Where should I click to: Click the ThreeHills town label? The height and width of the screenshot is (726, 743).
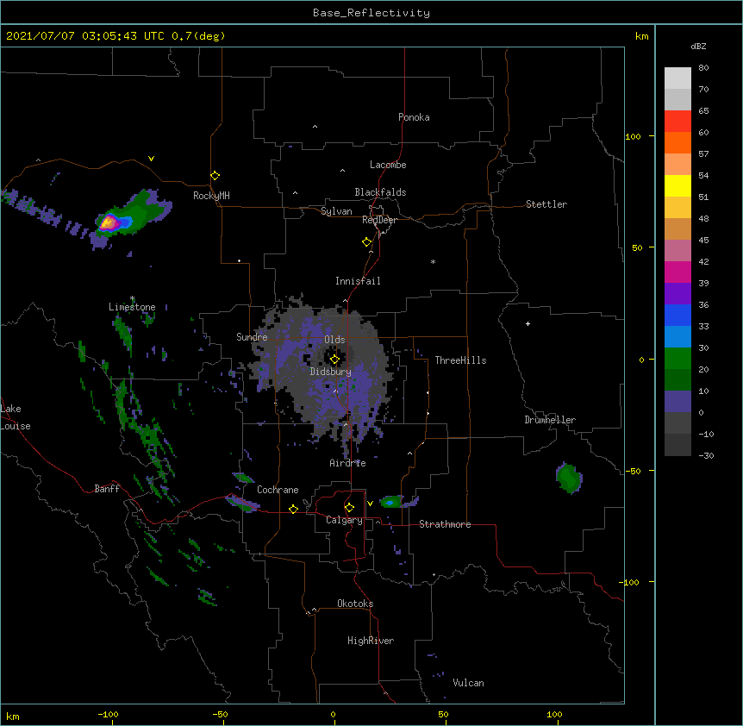[x=460, y=360]
